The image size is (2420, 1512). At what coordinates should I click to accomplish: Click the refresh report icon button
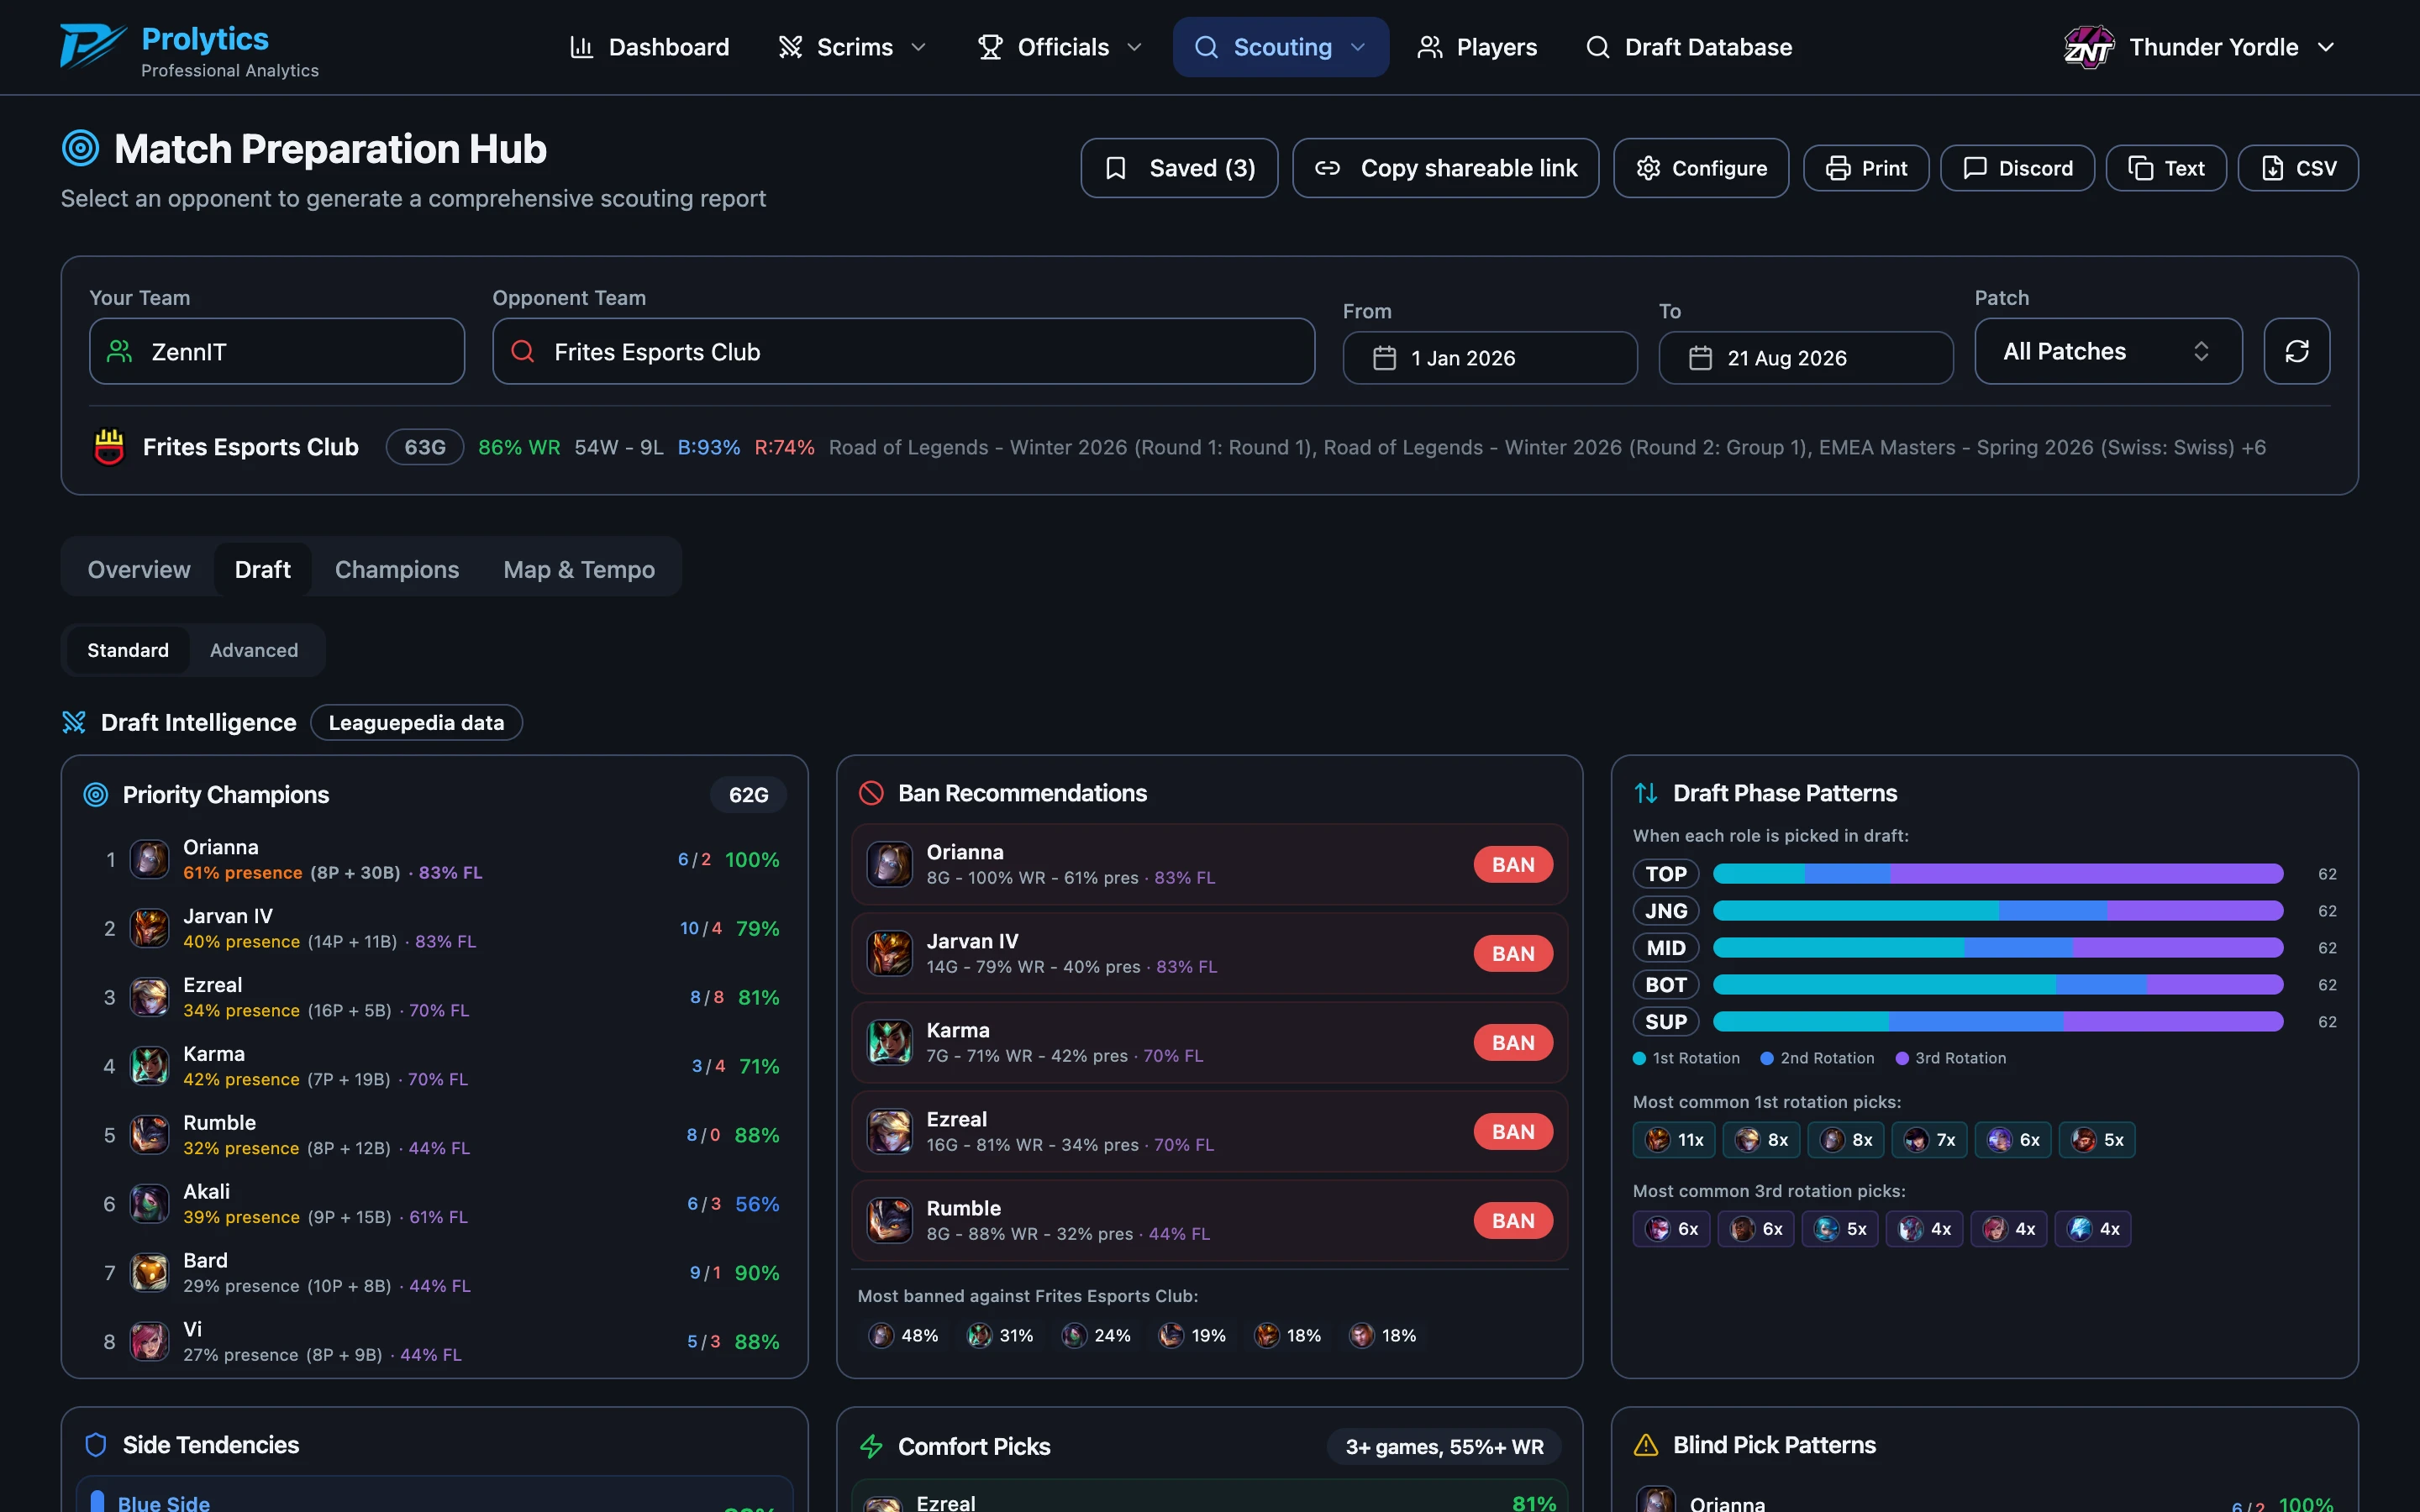2296,351
